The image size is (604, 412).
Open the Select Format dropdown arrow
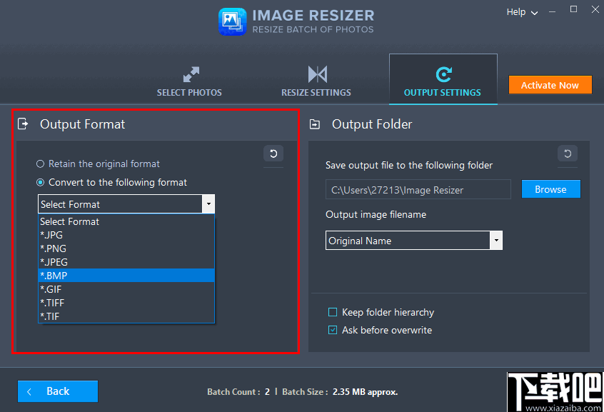[x=208, y=204]
